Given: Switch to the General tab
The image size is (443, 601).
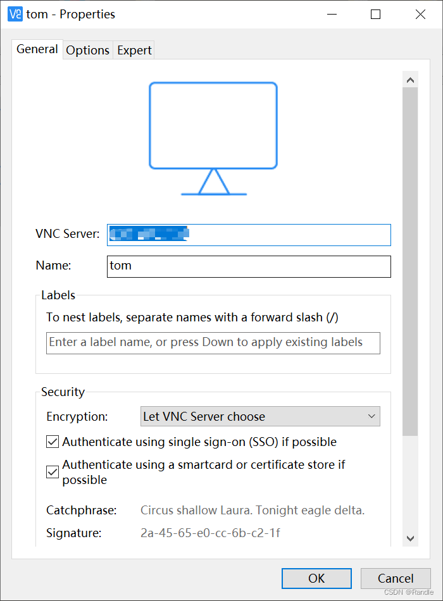Looking at the screenshot, I should coord(37,49).
